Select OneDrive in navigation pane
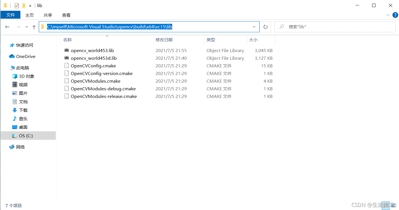This screenshot has width=399, height=210. point(26,57)
